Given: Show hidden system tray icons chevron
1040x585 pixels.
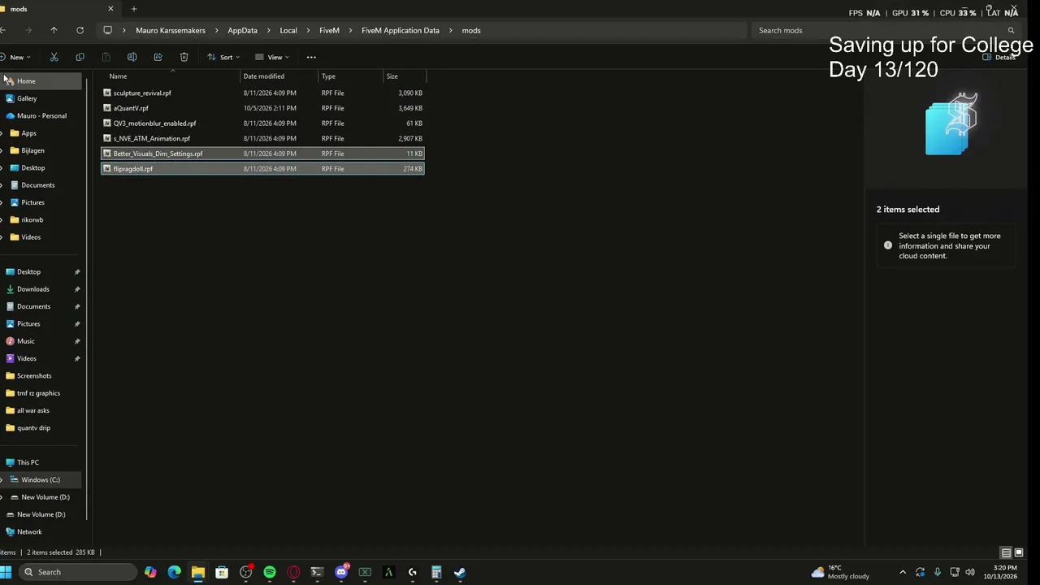Looking at the screenshot, I should pos(903,572).
